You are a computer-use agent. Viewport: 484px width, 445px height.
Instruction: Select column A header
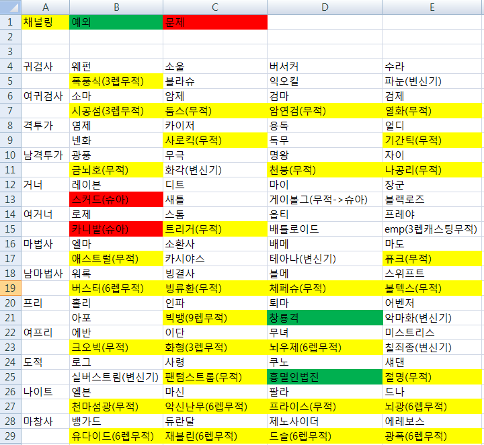pyautogui.click(x=45, y=7)
